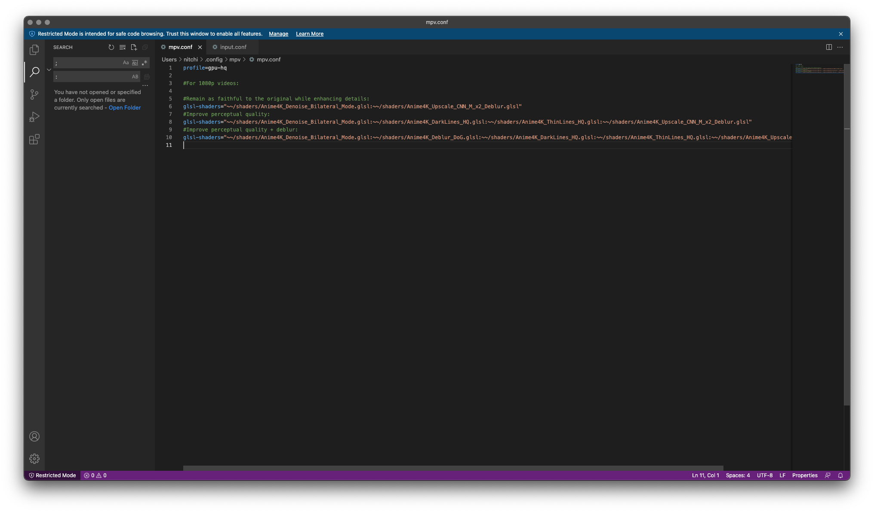874x512 pixels.
Task: Open the Run and Debug panel
Action: pyautogui.click(x=34, y=117)
